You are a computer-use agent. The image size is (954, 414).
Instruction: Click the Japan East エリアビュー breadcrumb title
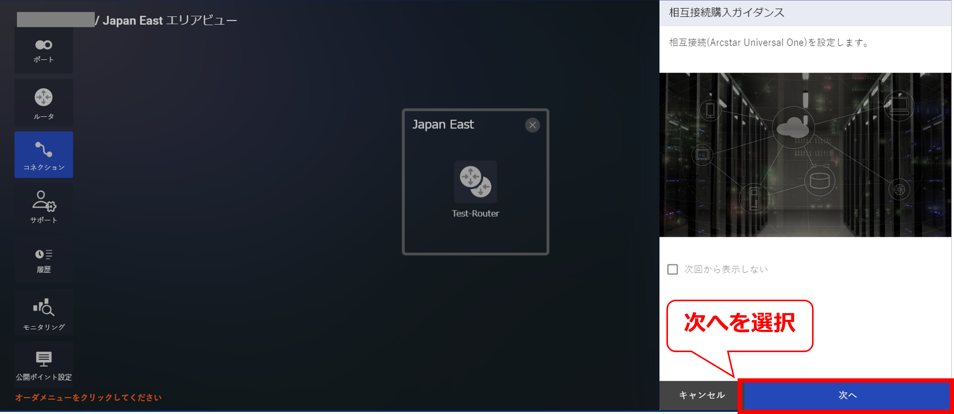click(170, 20)
